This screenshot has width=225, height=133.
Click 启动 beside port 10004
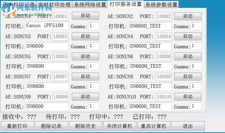(188, 36)
